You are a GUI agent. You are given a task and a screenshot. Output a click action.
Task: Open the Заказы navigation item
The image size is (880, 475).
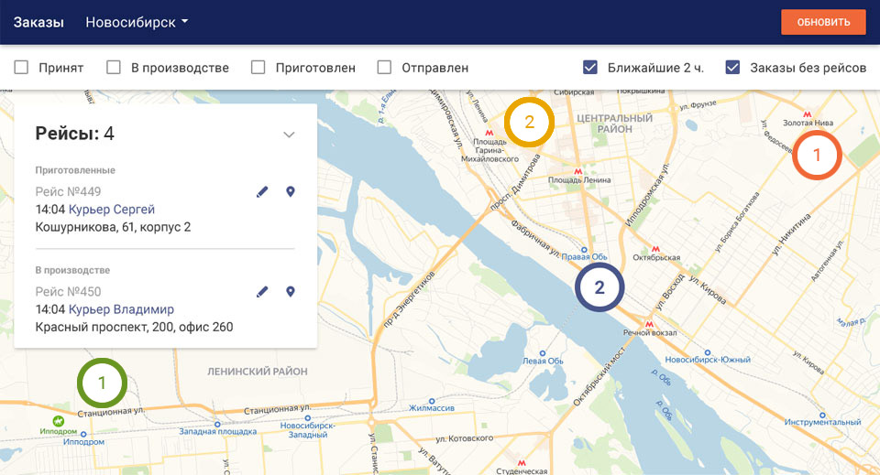[38, 22]
